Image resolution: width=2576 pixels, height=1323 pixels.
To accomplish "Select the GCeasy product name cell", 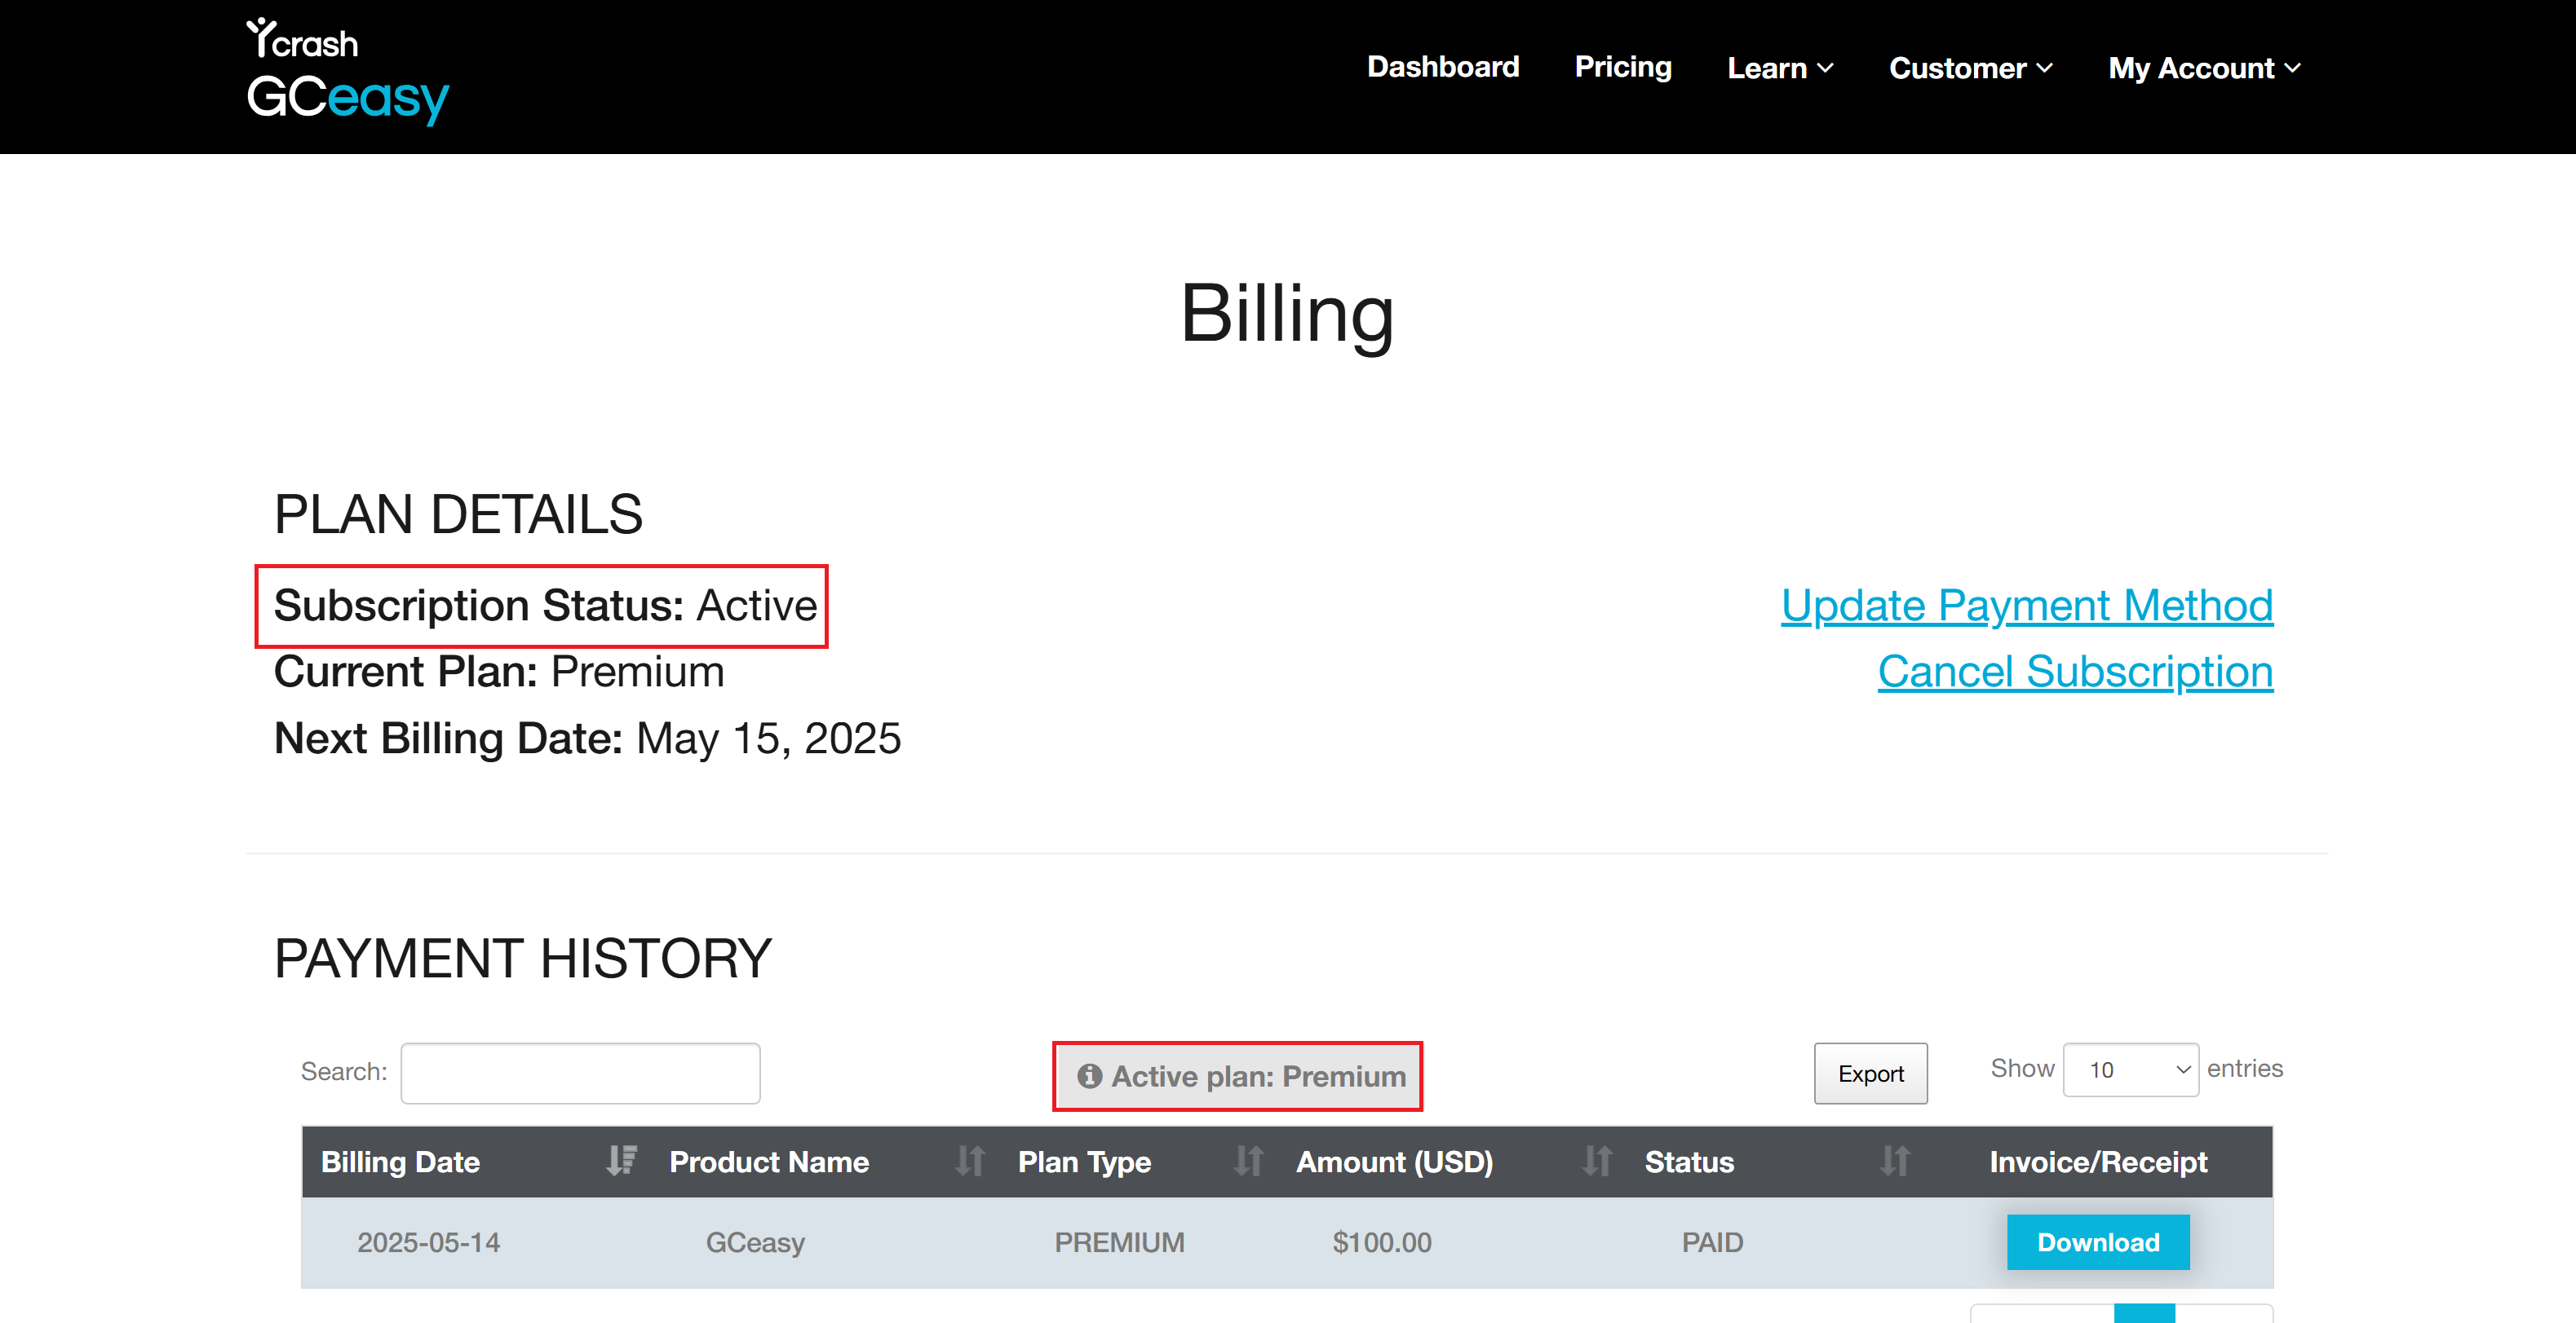I will coord(754,1242).
